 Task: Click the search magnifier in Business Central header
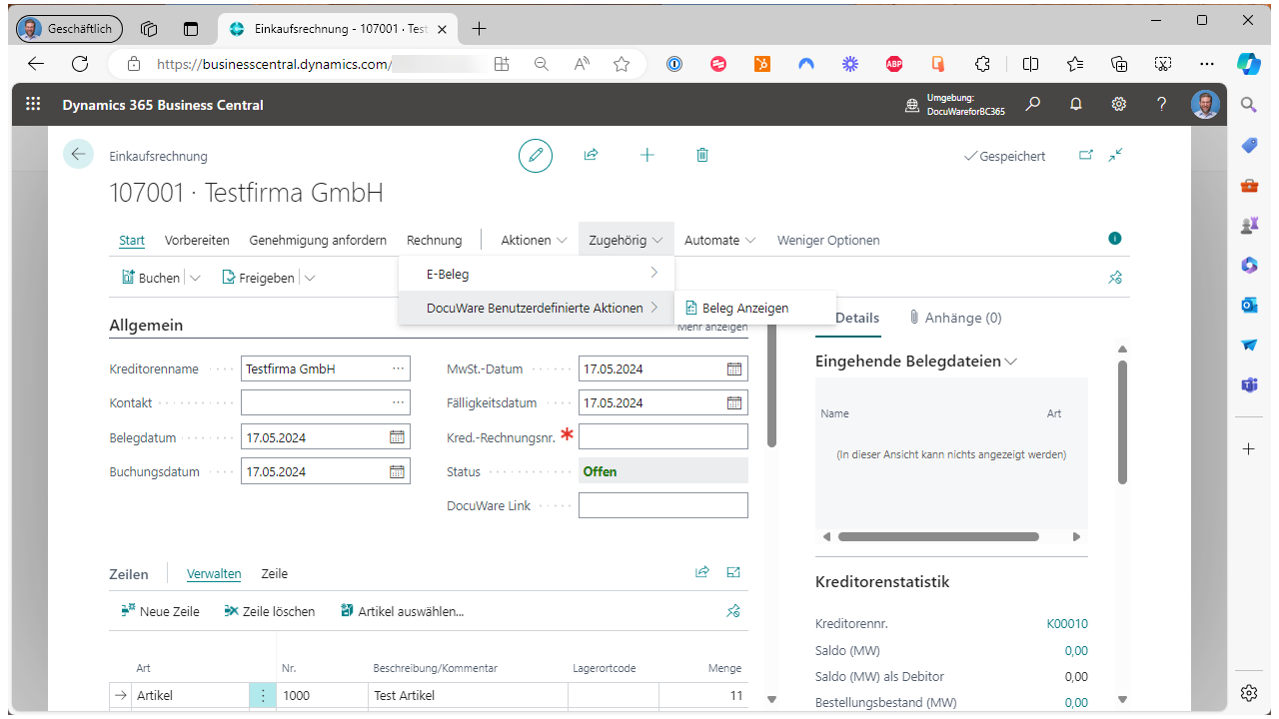(x=1033, y=104)
